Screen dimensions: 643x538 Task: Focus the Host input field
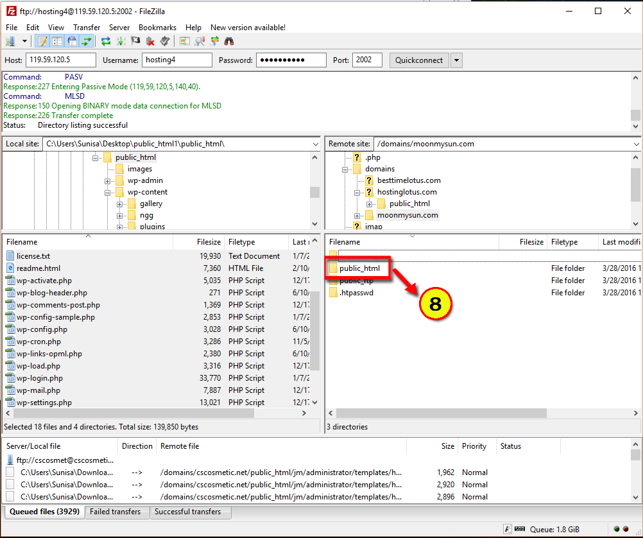pyautogui.click(x=61, y=60)
